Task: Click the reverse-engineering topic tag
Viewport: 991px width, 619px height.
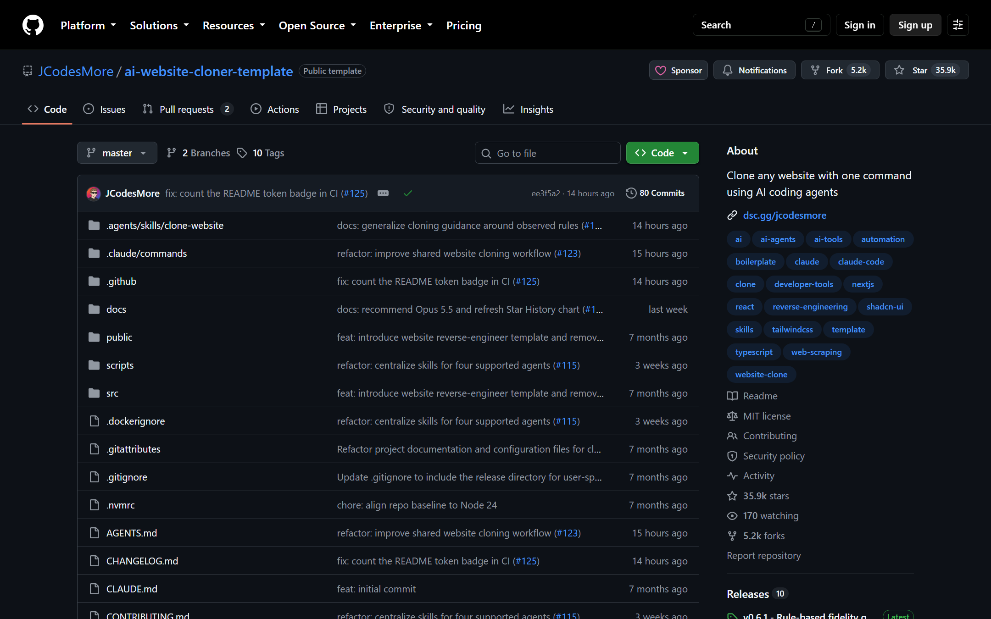Action: [x=810, y=307]
